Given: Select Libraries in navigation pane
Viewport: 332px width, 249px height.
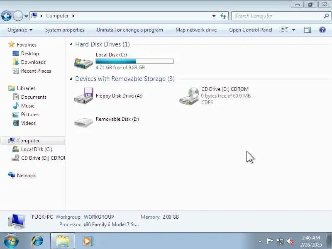Looking at the screenshot, I should click(x=26, y=88).
